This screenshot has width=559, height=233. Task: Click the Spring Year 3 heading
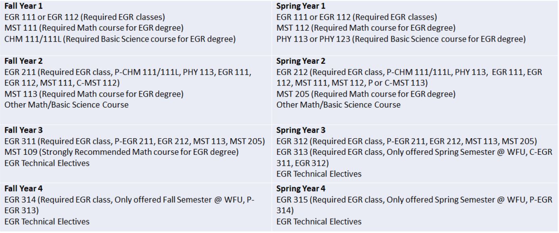(301, 131)
